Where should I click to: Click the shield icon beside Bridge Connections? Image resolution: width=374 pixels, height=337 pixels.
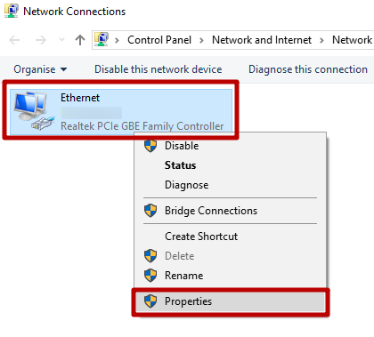pos(150,211)
